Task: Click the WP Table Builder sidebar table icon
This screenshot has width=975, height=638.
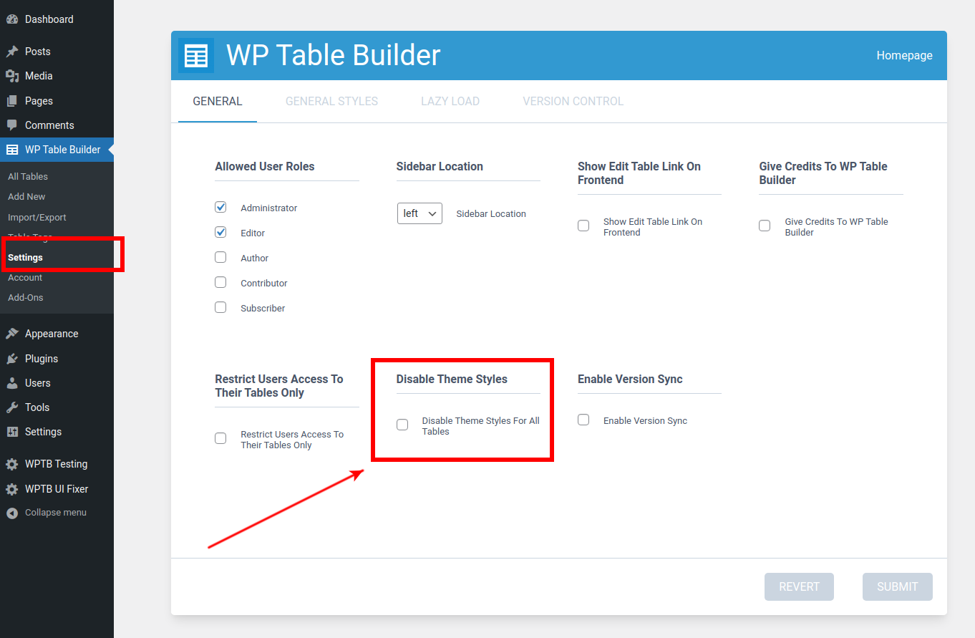Action: 12,150
